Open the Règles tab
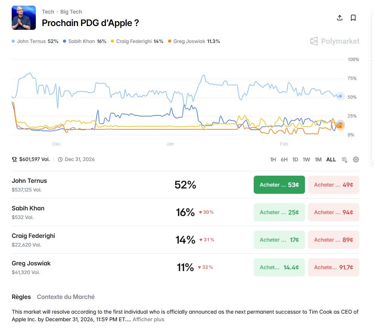Screen dimensions: 374x331 tap(21, 297)
